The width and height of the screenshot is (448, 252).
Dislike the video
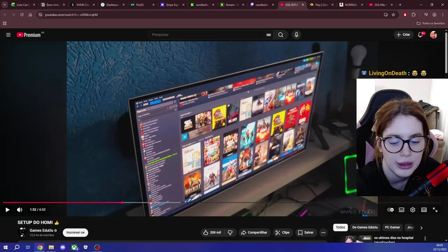pyautogui.click(x=230, y=232)
